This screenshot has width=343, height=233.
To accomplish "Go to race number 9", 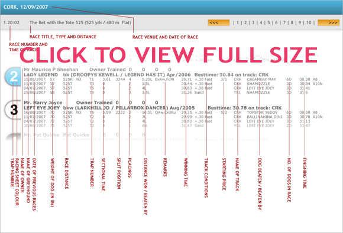I will click(300, 22).
